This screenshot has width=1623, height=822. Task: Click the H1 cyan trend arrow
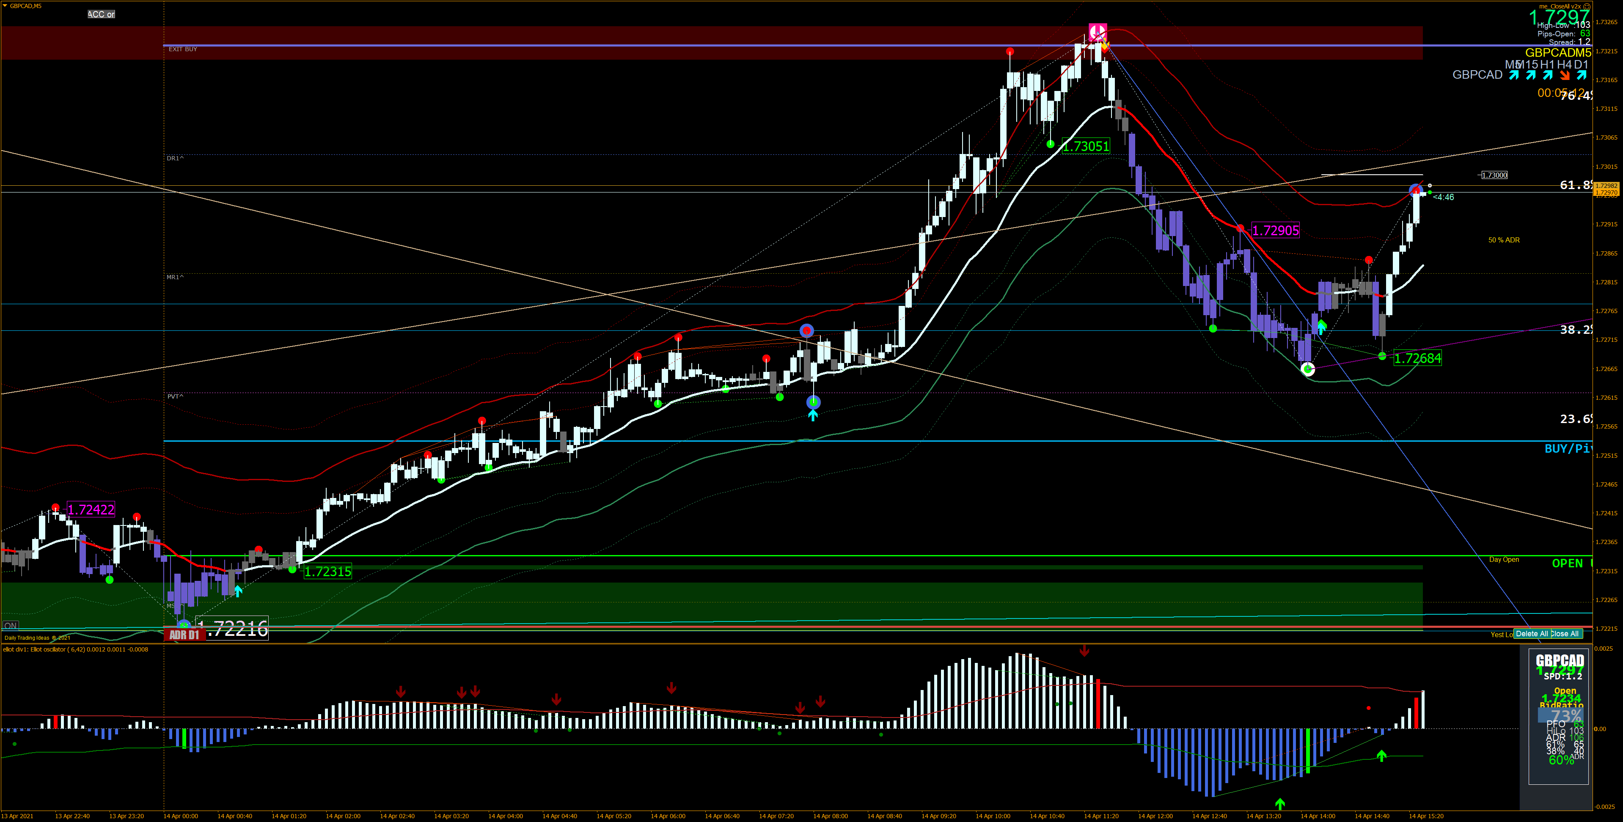(x=1548, y=76)
